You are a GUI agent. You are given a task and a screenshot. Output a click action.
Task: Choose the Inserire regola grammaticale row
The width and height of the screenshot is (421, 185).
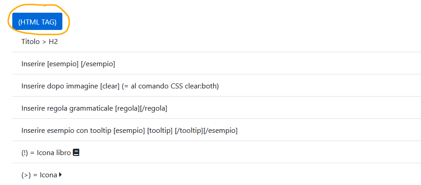pos(217,108)
